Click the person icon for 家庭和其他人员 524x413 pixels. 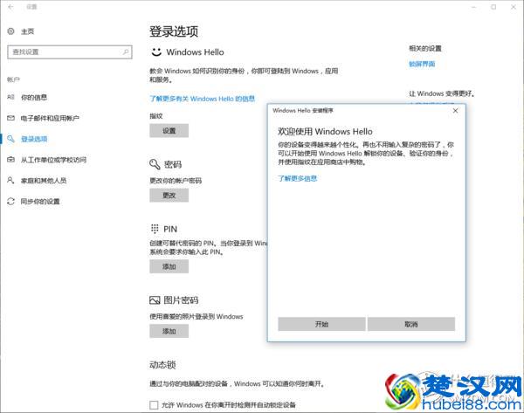click(x=10, y=181)
